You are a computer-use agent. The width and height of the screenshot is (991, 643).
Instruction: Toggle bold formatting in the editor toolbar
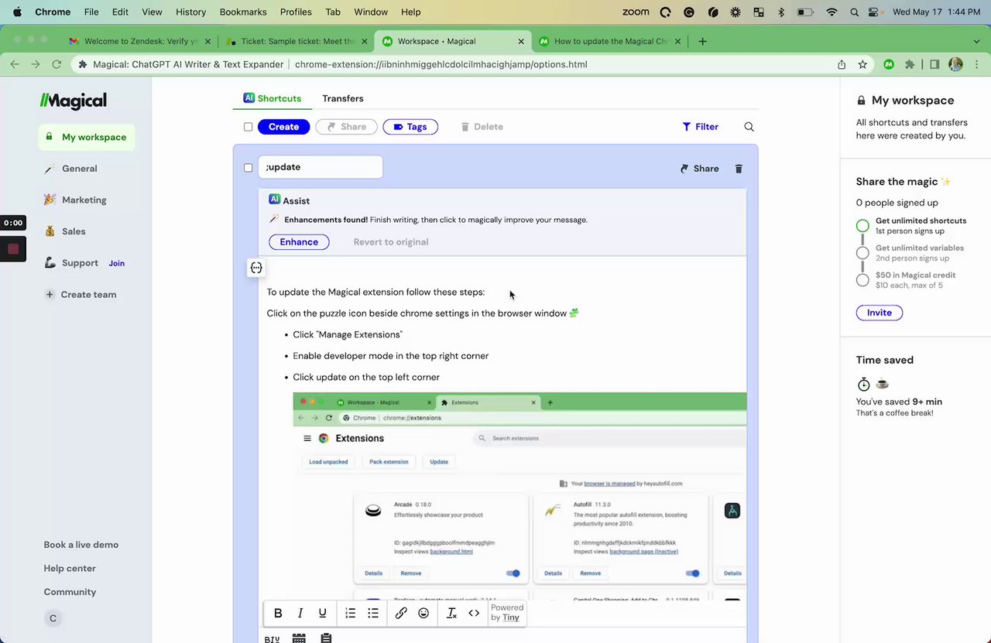tap(278, 613)
